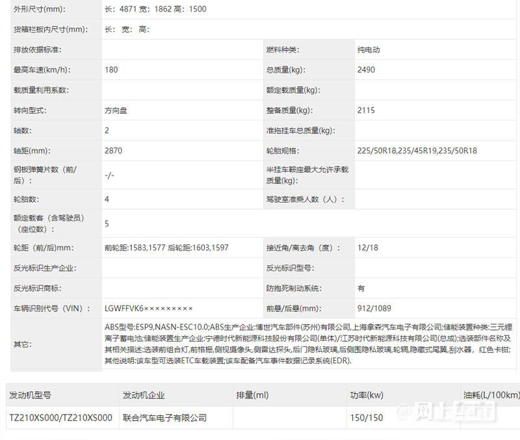Select the axle count value 2
This screenshot has width=520, height=440.
pos(107,130)
